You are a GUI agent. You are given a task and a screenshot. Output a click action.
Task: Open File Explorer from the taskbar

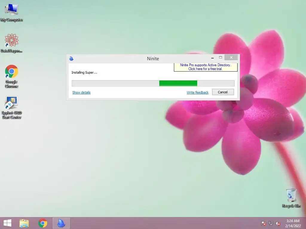click(x=24, y=223)
